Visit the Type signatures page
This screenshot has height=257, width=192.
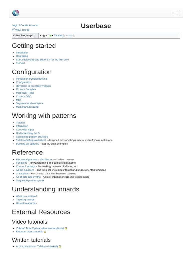coord(25,200)
